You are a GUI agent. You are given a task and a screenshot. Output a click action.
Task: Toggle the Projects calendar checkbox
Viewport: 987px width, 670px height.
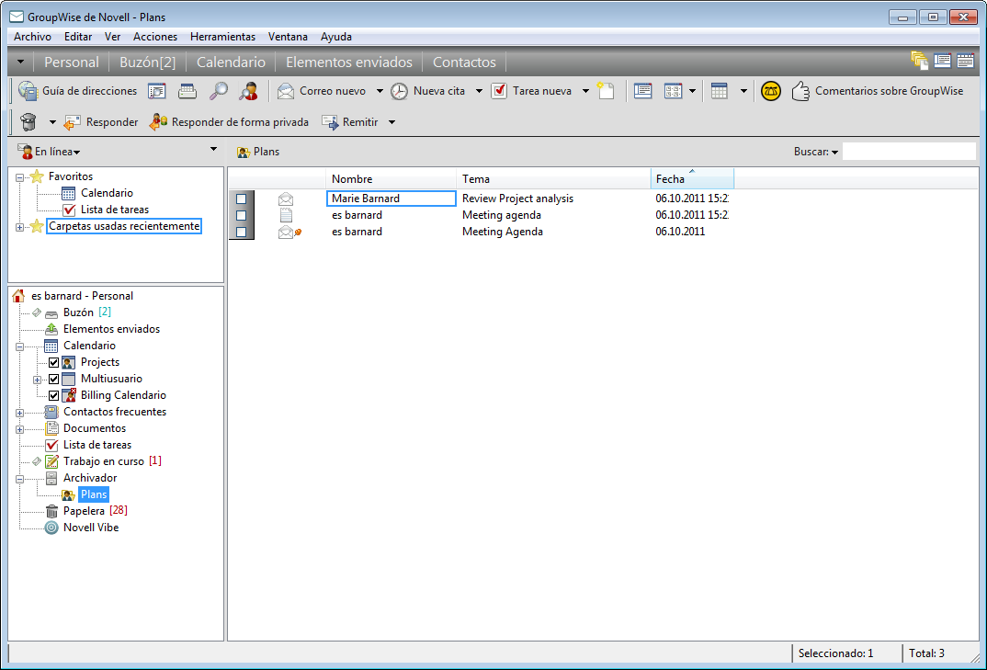click(53, 362)
